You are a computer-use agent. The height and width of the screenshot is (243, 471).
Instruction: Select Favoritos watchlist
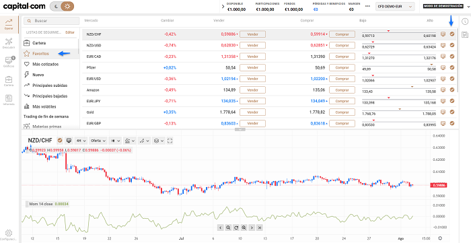[x=40, y=53]
